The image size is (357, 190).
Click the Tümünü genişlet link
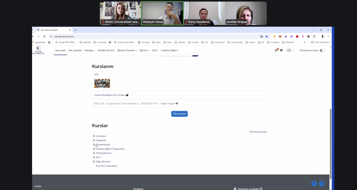(258, 132)
